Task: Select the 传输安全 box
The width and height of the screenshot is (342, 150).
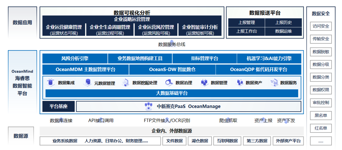Action: tap(321, 39)
